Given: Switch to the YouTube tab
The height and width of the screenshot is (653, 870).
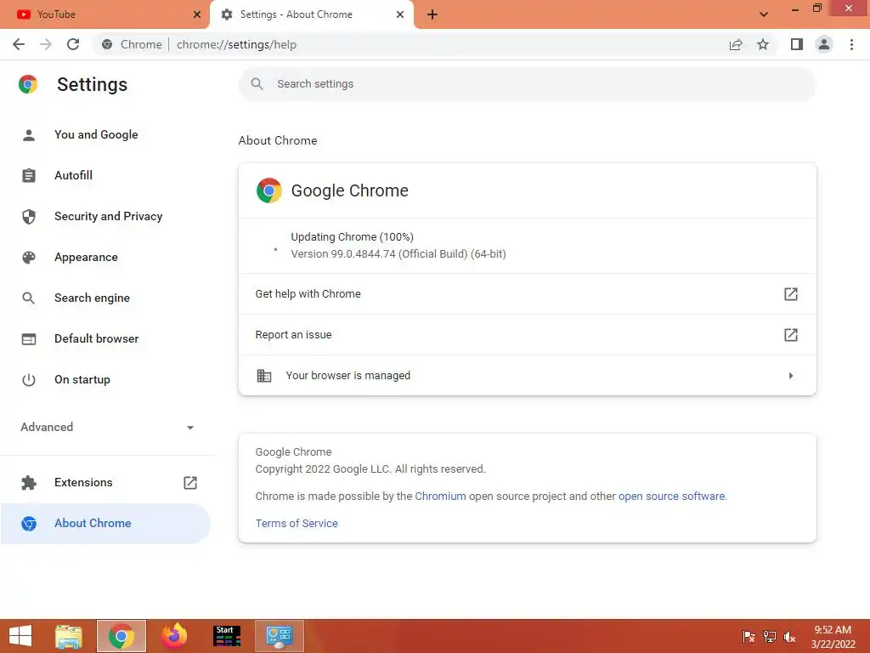Looking at the screenshot, I should click(x=105, y=14).
